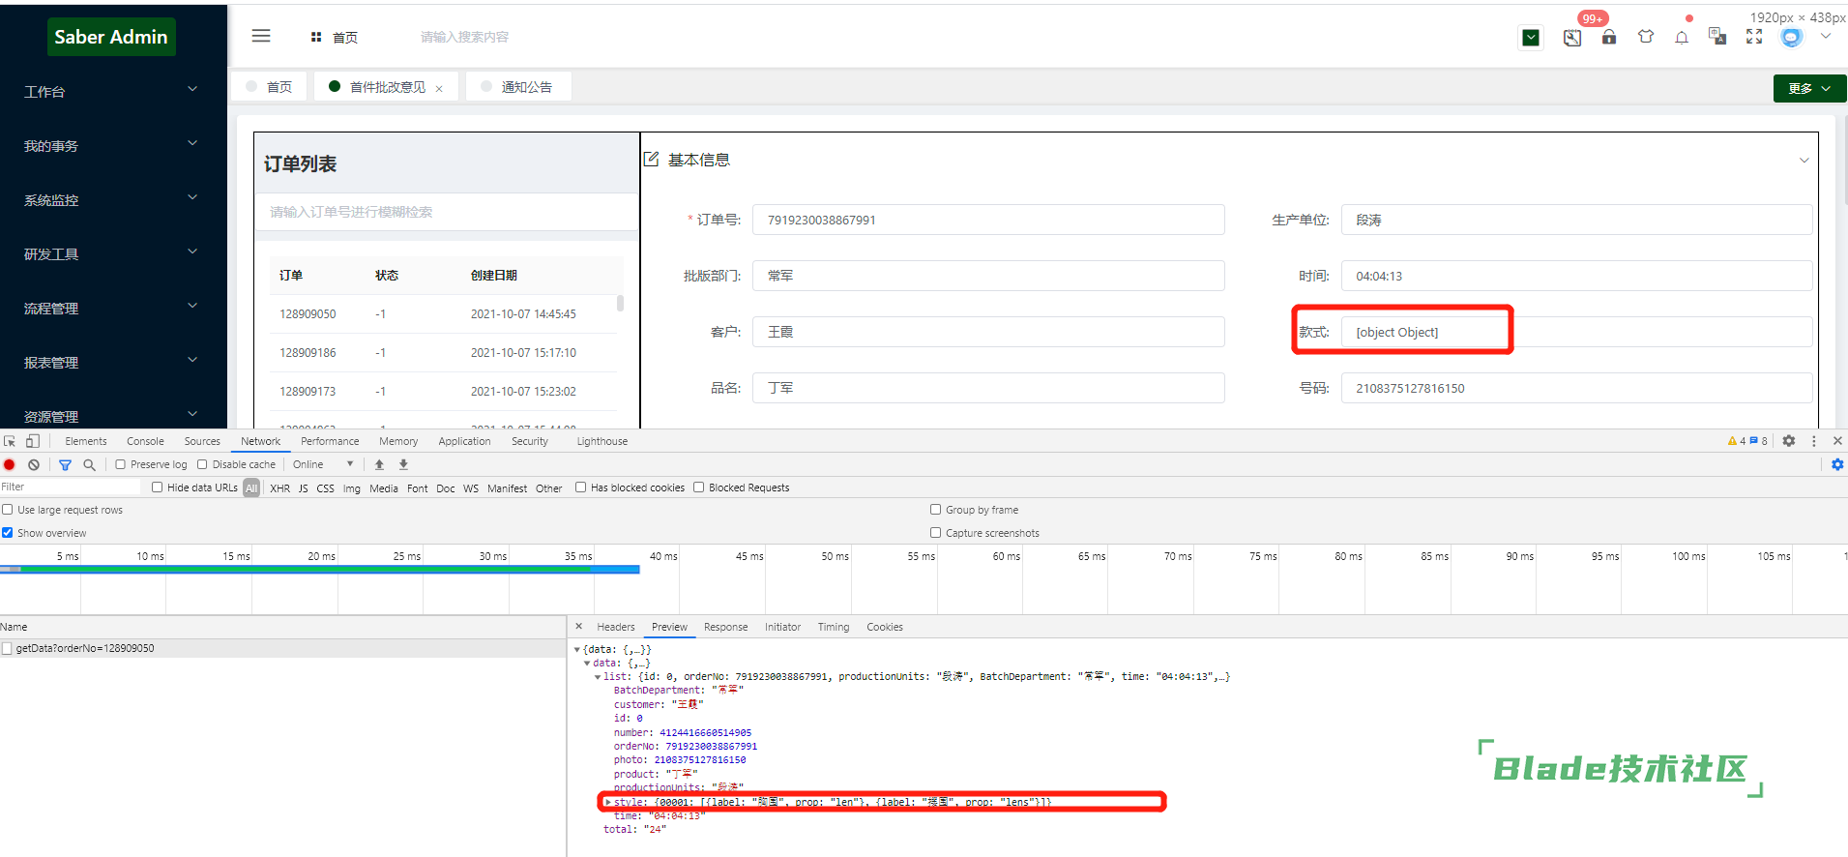Viewport: 1848px width, 857px height.
Task: Collapse the 基本信息 section chevron
Action: [1804, 160]
